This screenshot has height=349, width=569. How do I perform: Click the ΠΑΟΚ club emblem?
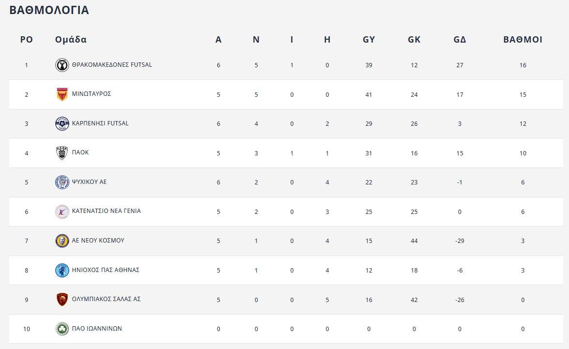[x=62, y=153]
